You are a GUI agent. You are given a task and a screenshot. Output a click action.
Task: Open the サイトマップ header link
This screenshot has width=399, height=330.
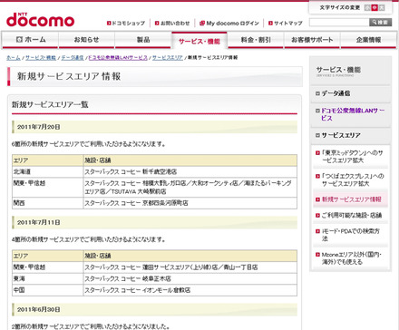pos(286,23)
